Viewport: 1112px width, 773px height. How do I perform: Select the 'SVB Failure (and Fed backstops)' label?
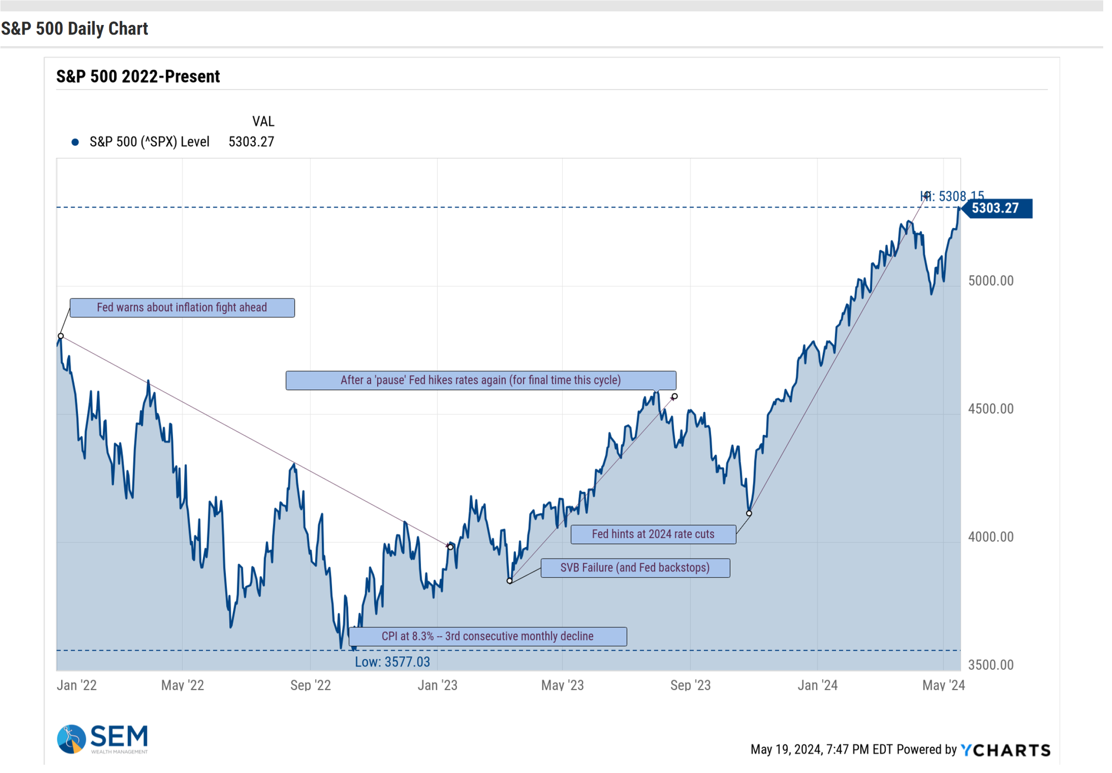point(635,568)
